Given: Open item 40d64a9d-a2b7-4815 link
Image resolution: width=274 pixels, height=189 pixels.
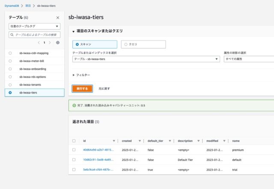Looking at the screenshot, I should 98,150.
